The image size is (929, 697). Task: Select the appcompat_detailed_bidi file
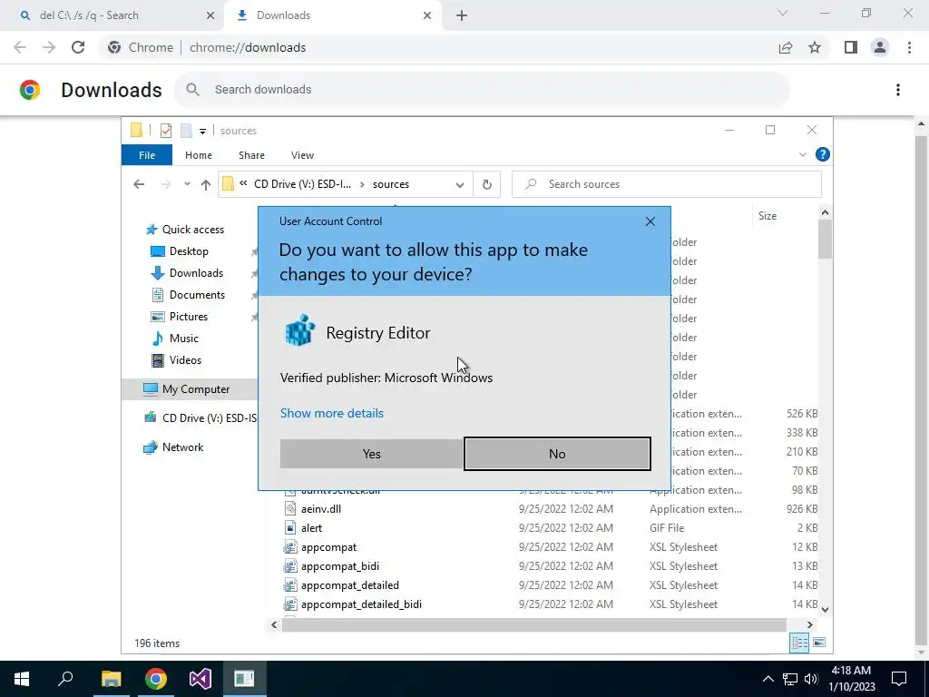pos(361,604)
